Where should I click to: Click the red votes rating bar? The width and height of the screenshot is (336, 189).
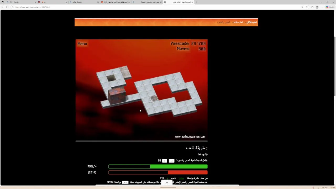pyautogui.click(x=158, y=172)
